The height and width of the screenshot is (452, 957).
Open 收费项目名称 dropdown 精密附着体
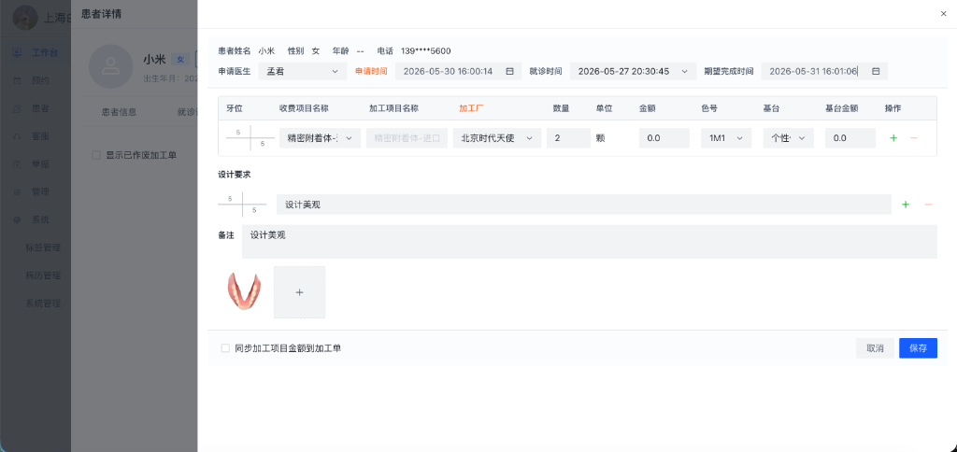[320, 138]
